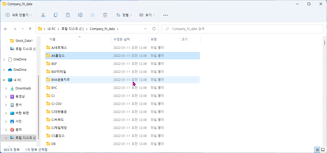Click the 사진 pictures icon in sidebar
This screenshot has height=153, width=327.
pyautogui.click(x=12, y=121)
